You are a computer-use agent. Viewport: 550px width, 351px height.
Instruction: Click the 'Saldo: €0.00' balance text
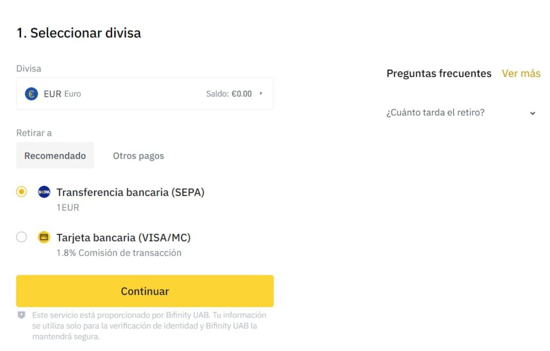[x=229, y=94]
